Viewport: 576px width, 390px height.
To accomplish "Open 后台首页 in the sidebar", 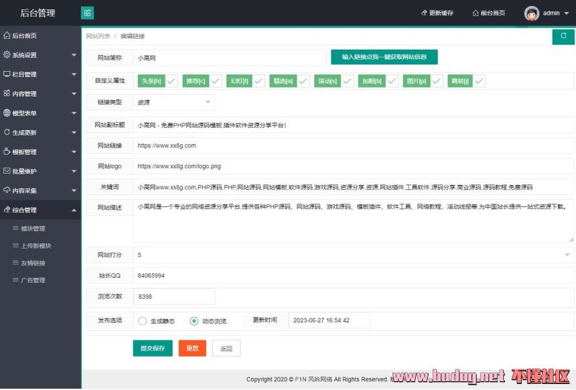I will coord(24,36).
